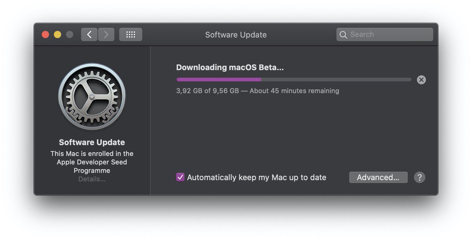Click the large Software Update gear icon
Image resolution: width=472 pixels, height=240 pixels.
coord(92,97)
